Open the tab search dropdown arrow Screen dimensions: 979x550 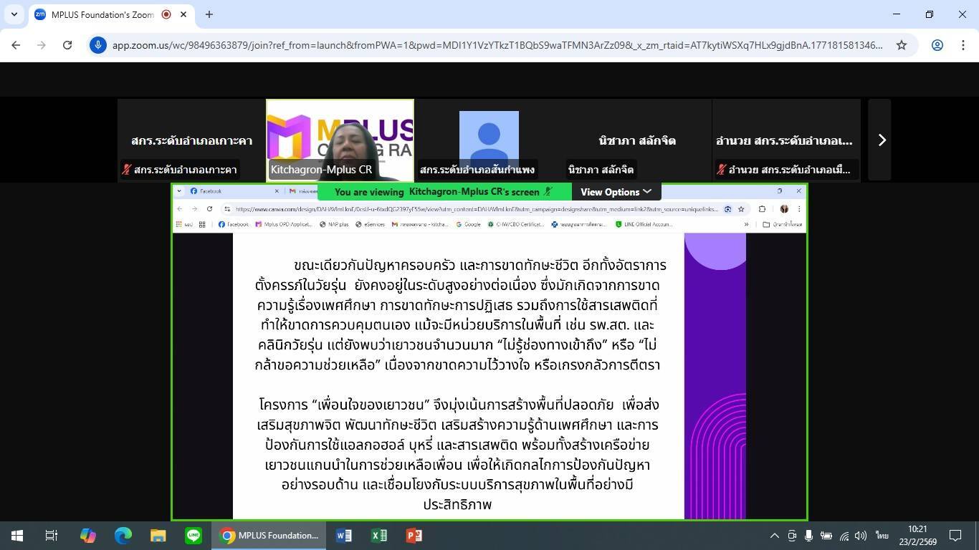pyautogui.click(x=14, y=14)
